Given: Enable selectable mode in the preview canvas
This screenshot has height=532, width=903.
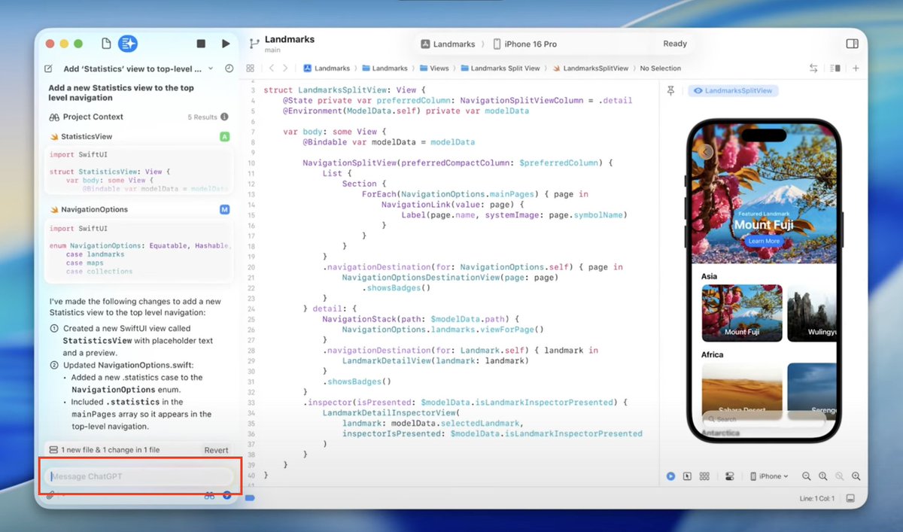Looking at the screenshot, I should (x=687, y=476).
